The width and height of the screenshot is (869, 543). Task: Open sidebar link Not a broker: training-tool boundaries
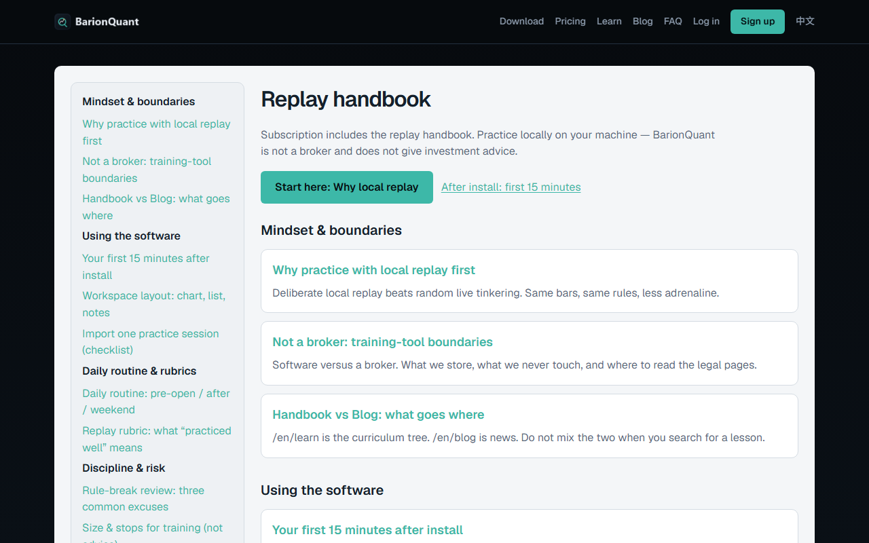tap(147, 170)
